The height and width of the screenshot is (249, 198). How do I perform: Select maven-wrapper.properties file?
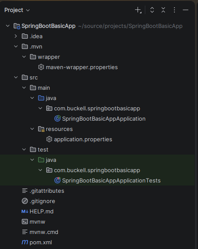click(x=82, y=67)
